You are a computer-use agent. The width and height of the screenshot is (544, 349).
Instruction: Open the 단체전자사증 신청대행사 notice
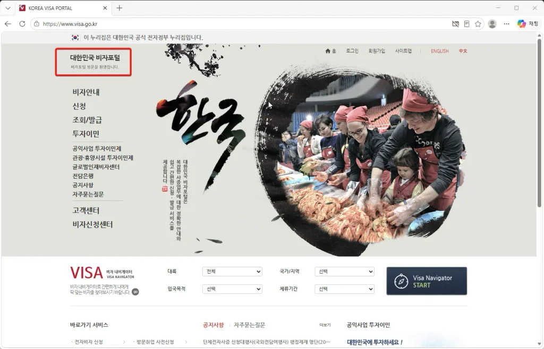(x=267, y=342)
